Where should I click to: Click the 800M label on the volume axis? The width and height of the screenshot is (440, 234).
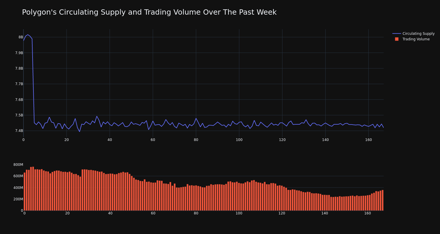coord(18,165)
